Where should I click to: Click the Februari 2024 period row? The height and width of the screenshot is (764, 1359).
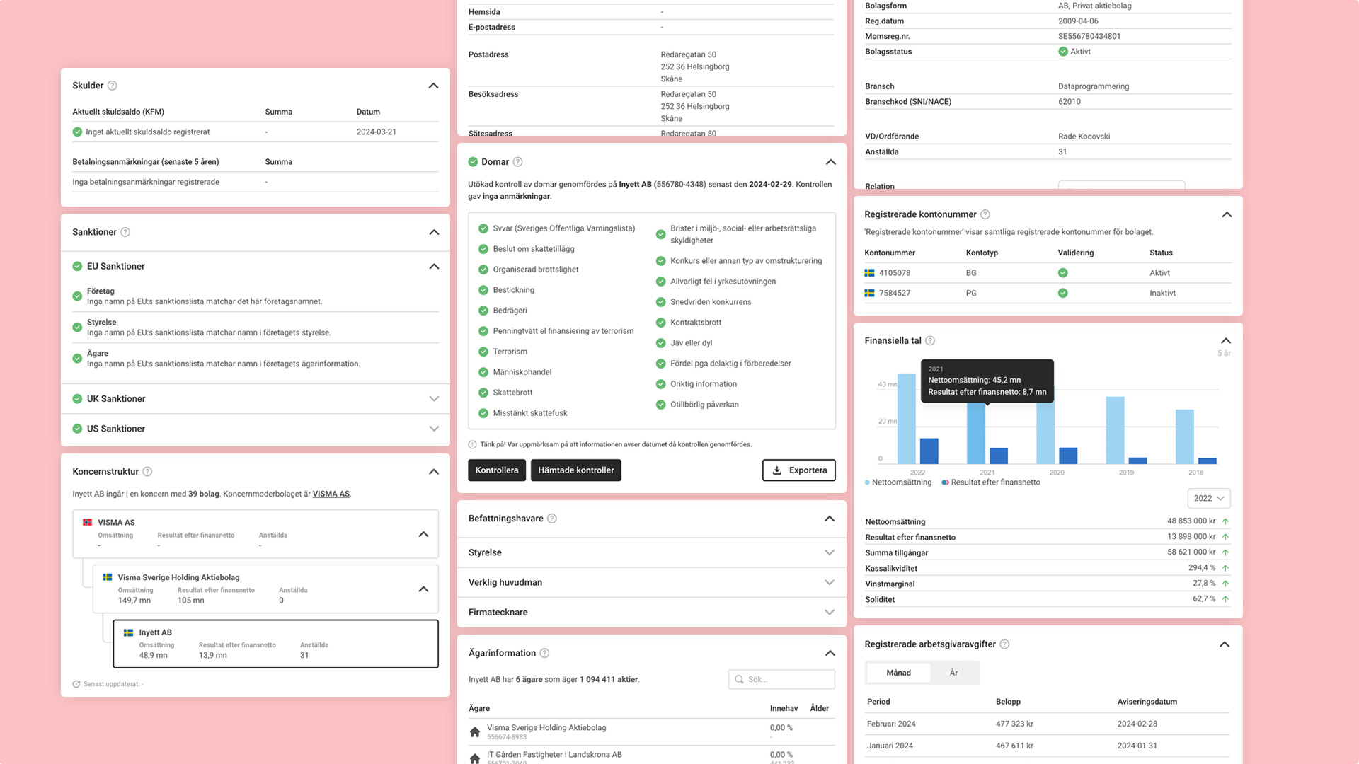point(1048,724)
